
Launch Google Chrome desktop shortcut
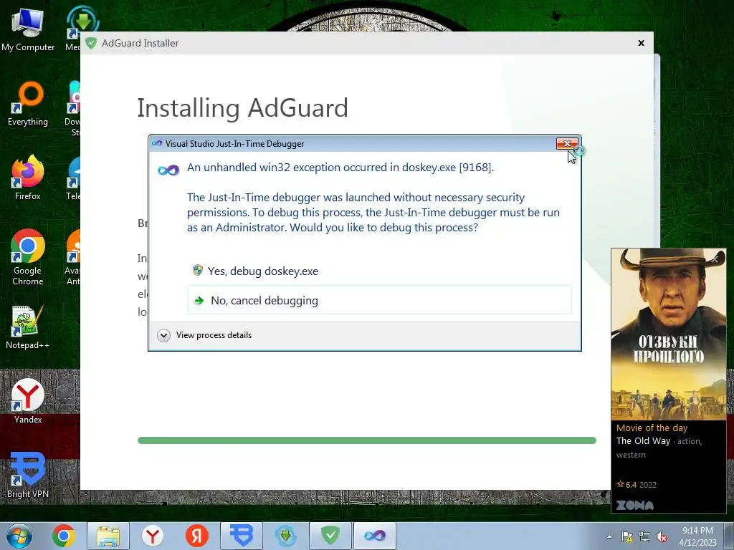(28, 257)
